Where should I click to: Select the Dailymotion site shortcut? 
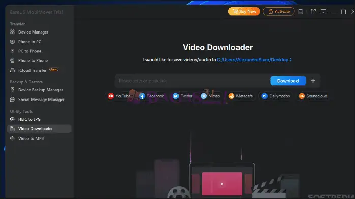pos(276,96)
